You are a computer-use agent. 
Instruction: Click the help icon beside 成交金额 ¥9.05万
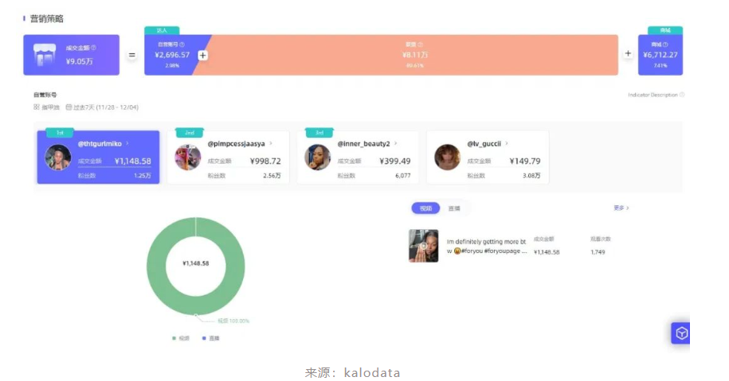pyautogui.click(x=94, y=48)
